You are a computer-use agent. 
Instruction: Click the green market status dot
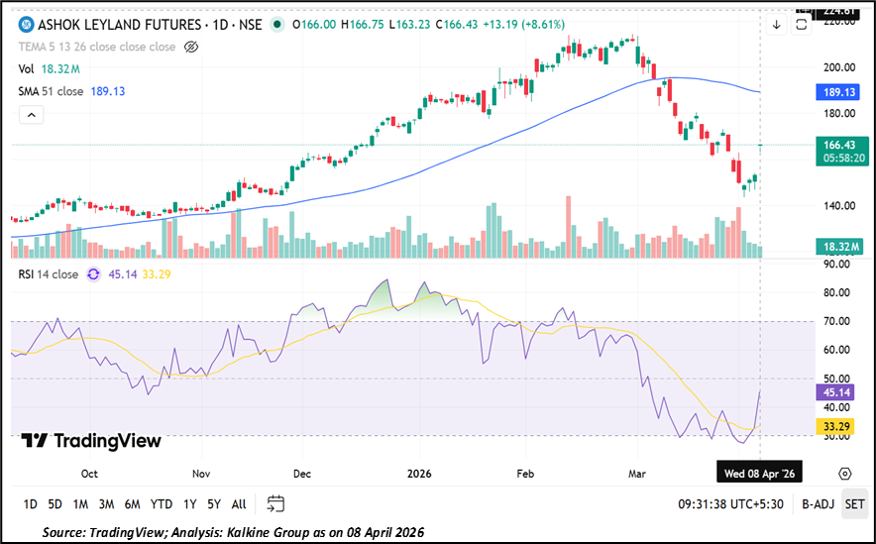click(x=276, y=25)
